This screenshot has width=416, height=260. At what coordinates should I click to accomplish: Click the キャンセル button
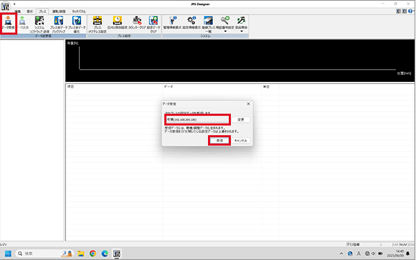click(241, 140)
